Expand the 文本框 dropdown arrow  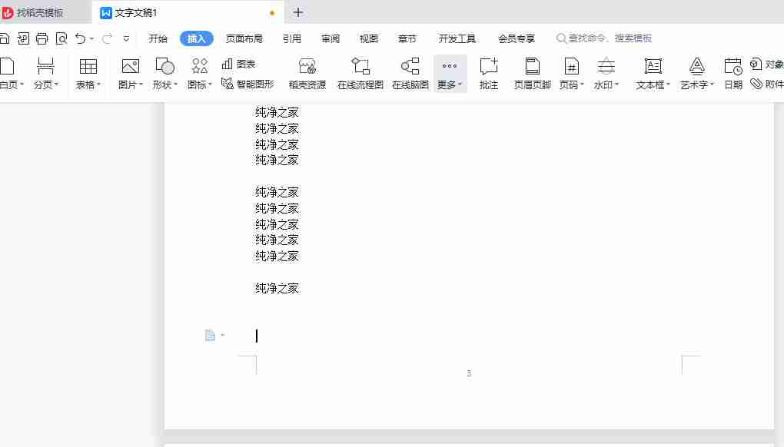668,84
